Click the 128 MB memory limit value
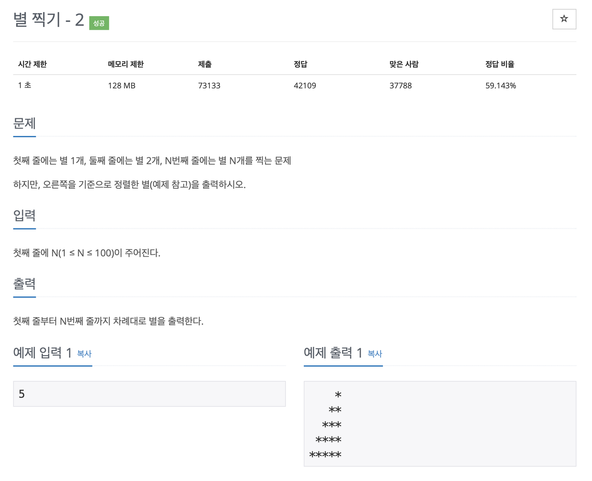592x481 pixels. tap(122, 85)
